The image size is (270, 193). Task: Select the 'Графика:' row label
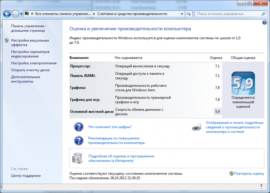coord(78,88)
